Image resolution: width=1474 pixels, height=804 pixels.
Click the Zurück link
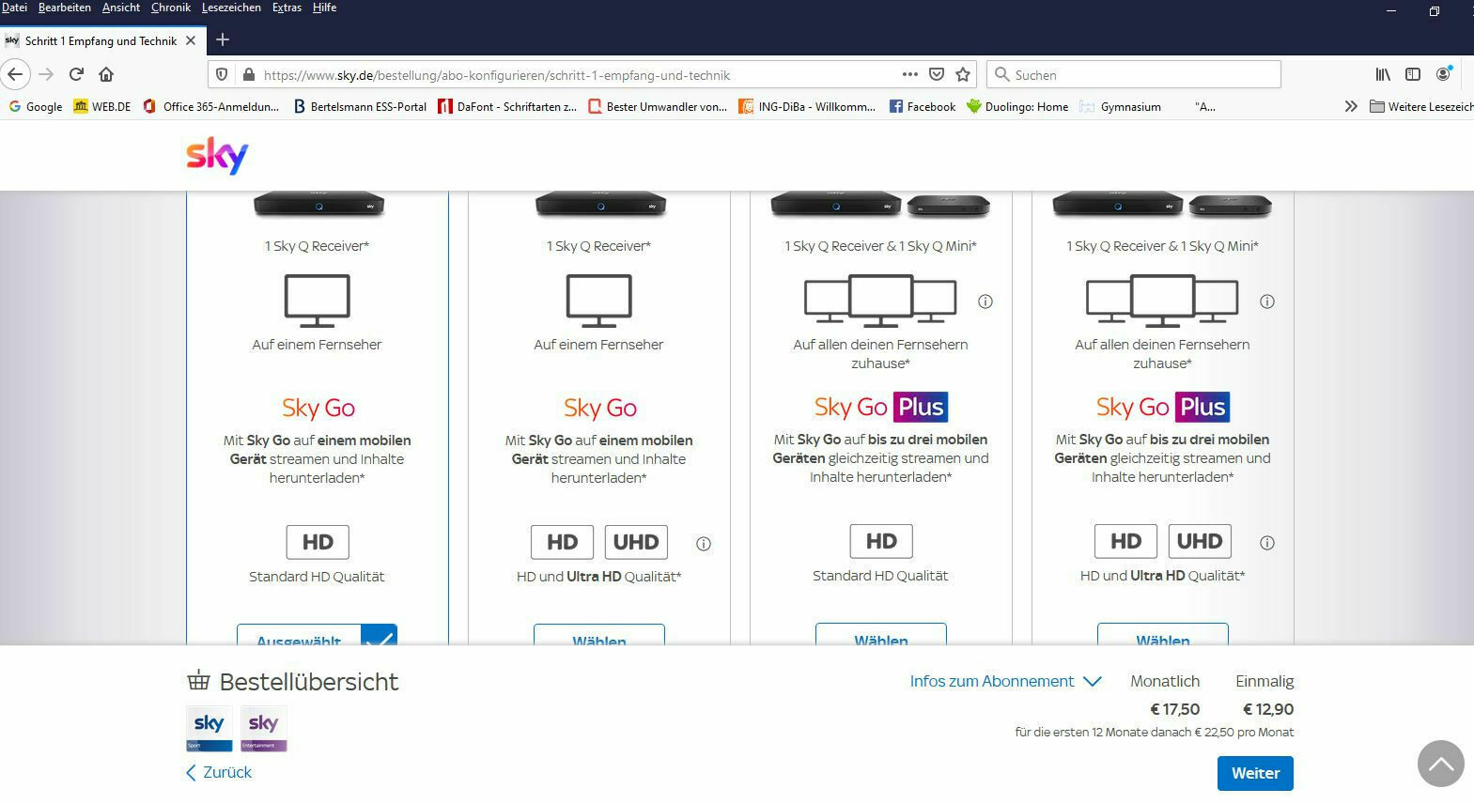tap(219, 772)
